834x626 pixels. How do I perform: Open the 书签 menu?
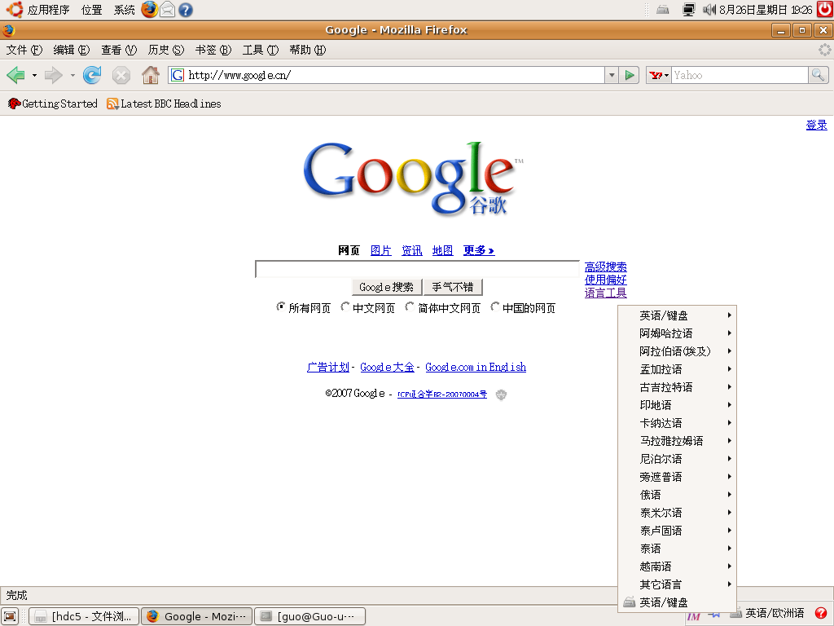click(213, 50)
